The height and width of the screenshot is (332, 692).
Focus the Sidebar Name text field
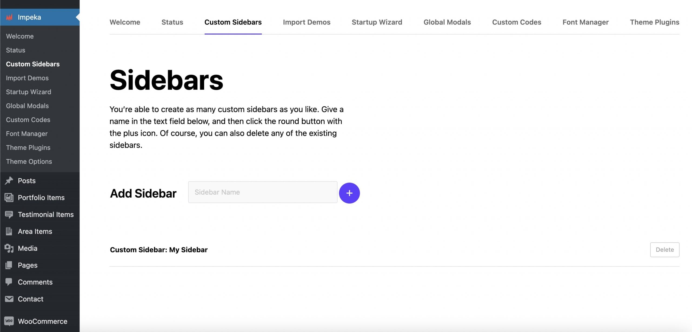tap(262, 192)
